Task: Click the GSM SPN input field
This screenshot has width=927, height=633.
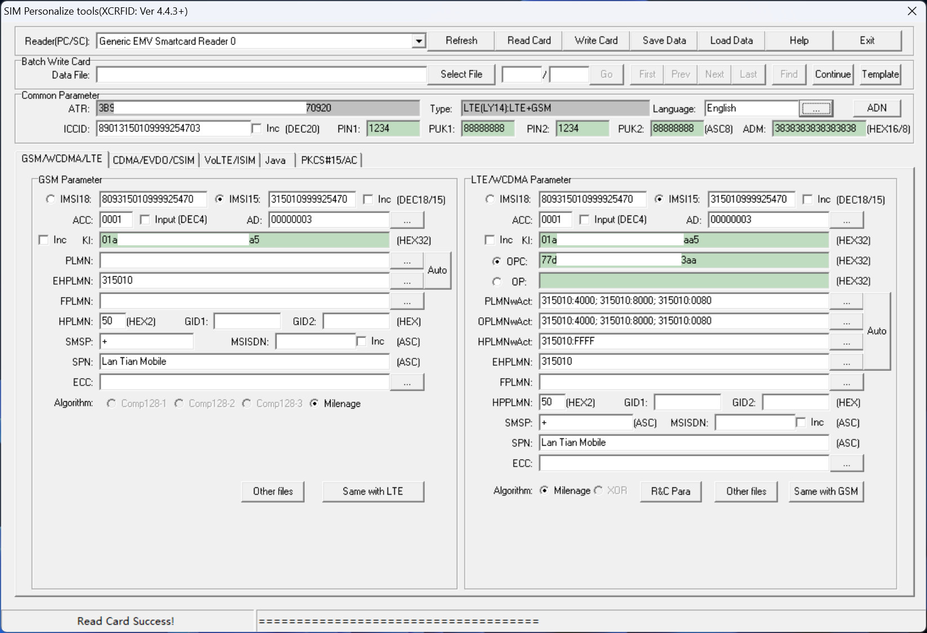Action: (244, 362)
